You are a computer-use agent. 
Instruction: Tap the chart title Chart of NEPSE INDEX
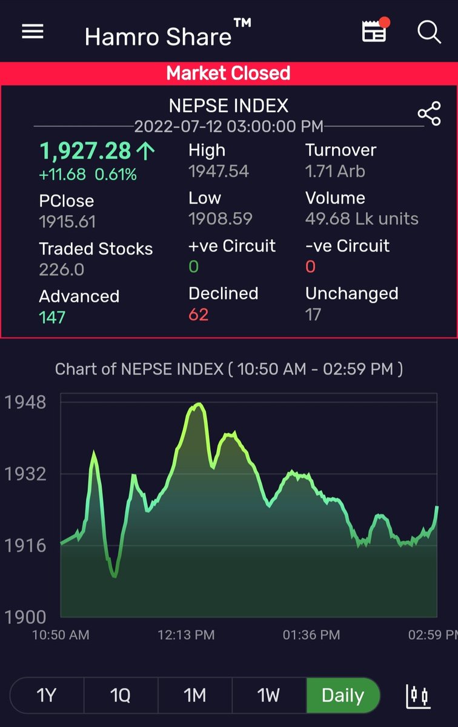click(228, 369)
